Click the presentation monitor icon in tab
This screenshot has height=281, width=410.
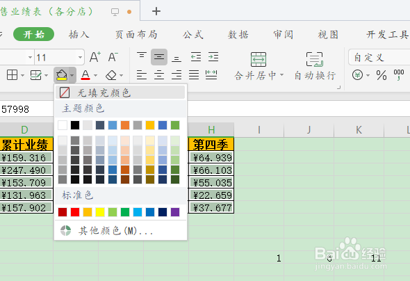115,12
